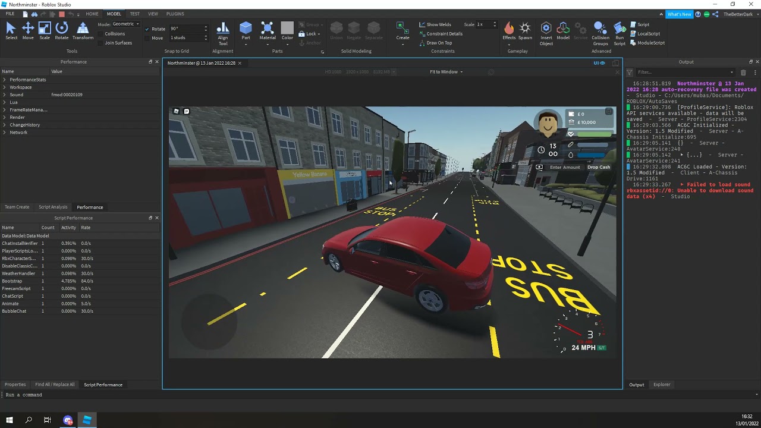
Task: Toggle the UI visibility eye button
Action: pos(599,63)
